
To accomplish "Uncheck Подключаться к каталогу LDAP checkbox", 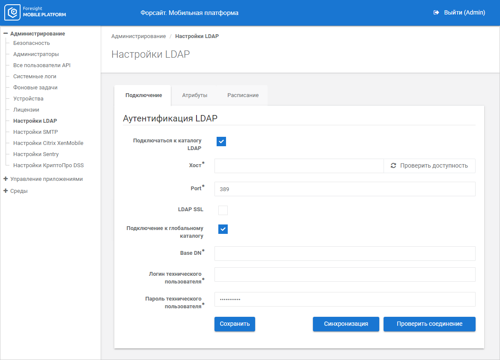I will coord(221,142).
